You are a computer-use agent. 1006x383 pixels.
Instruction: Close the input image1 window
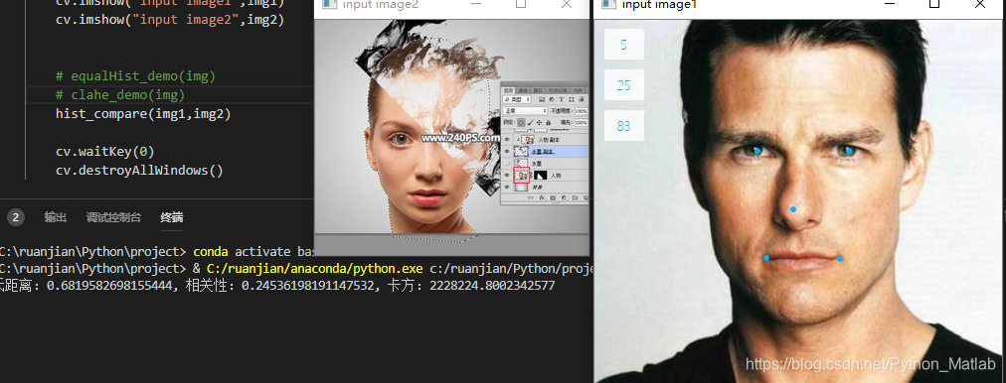click(980, 4)
